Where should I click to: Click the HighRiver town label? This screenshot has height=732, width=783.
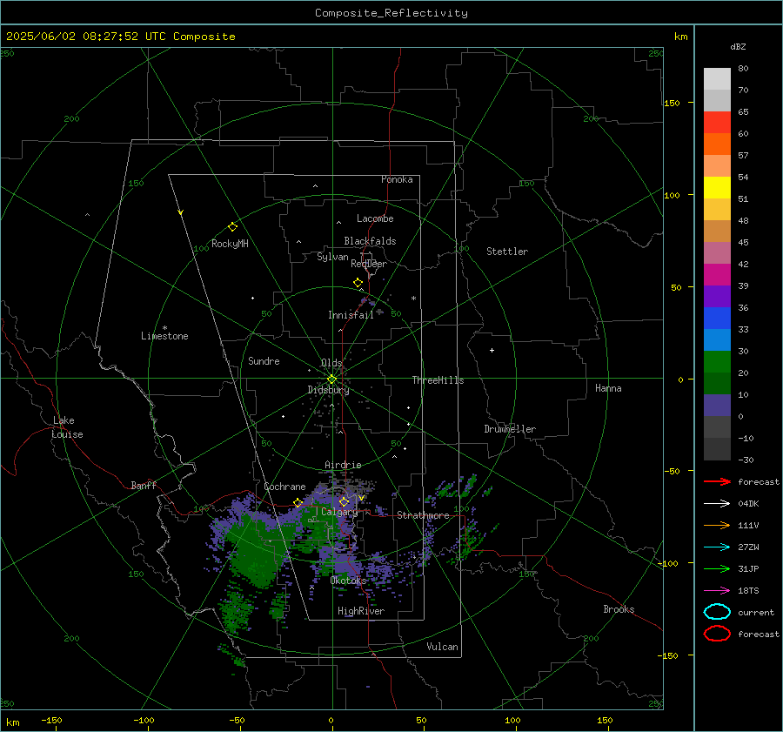tap(361, 611)
